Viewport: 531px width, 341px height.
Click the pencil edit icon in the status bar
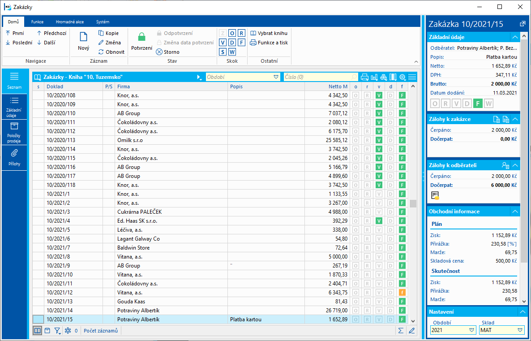[411, 331]
